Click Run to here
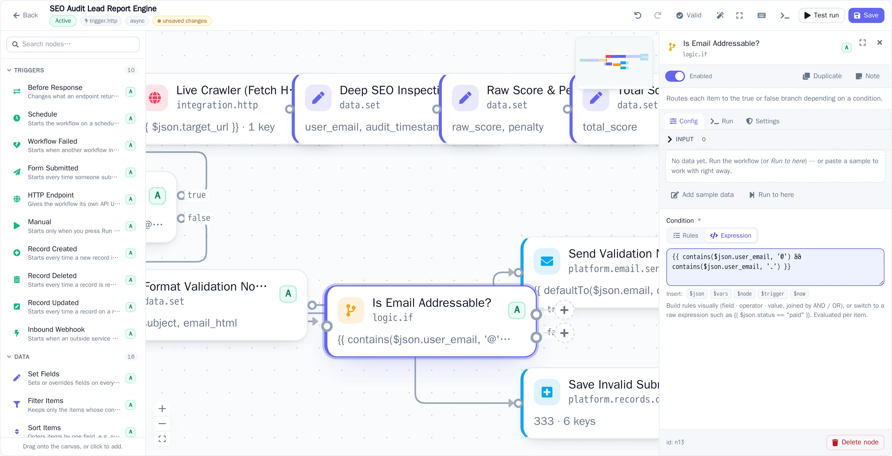This screenshot has width=892, height=456. click(x=771, y=195)
